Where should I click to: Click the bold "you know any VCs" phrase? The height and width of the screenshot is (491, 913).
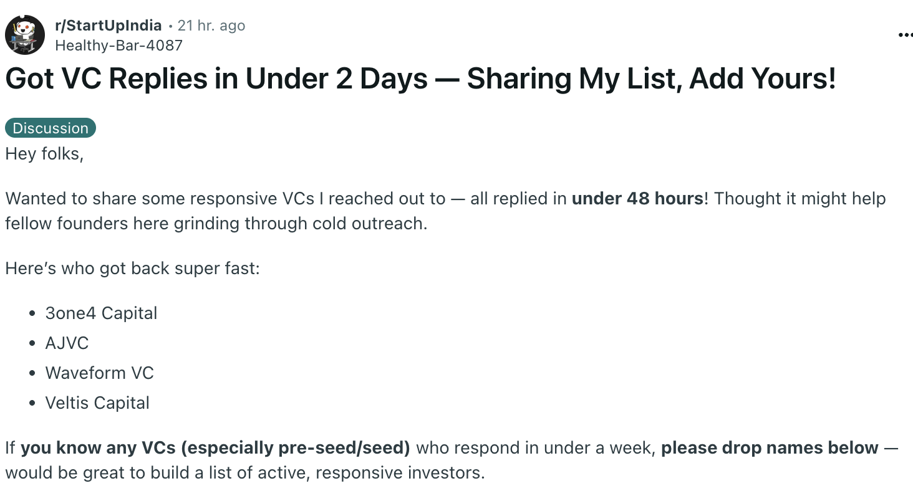pos(97,448)
